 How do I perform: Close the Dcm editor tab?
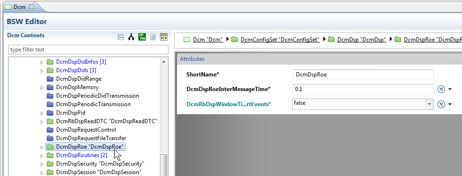tap(32, 7)
